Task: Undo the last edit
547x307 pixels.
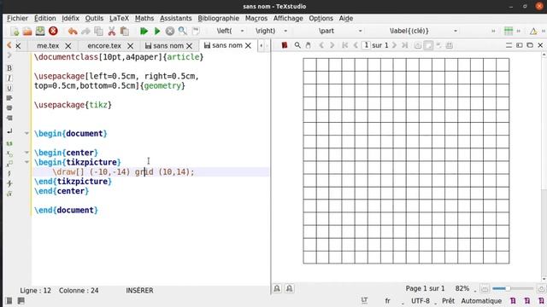Action: pos(73,32)
